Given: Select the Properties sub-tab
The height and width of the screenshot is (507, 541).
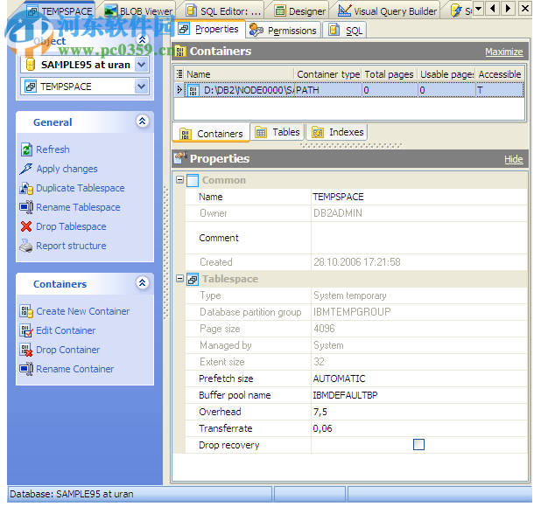Looking at the screenshot, I should 209,29.
